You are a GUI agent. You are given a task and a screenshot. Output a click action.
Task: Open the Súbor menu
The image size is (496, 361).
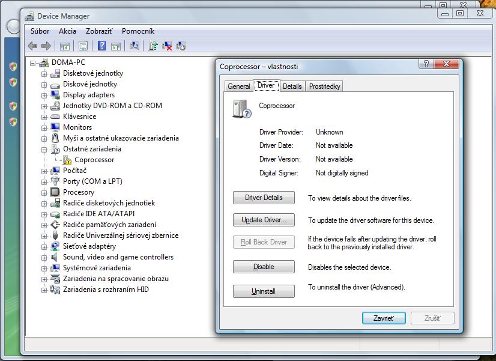pyautogui.click(x=40, y=31)
